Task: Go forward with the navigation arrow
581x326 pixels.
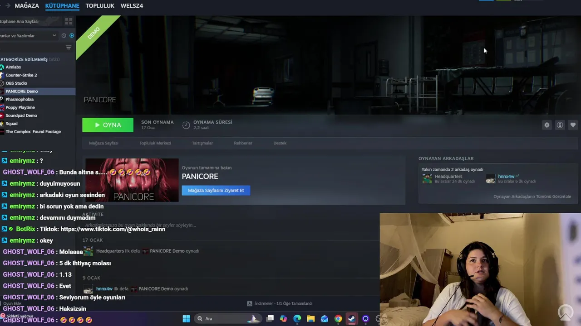Action: [x=8, y=6]
